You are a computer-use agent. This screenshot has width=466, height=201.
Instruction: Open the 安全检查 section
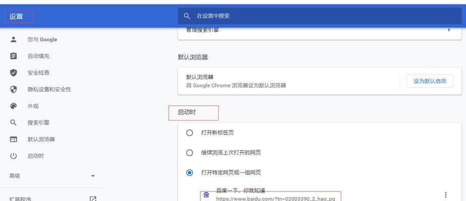coord(39,73)
